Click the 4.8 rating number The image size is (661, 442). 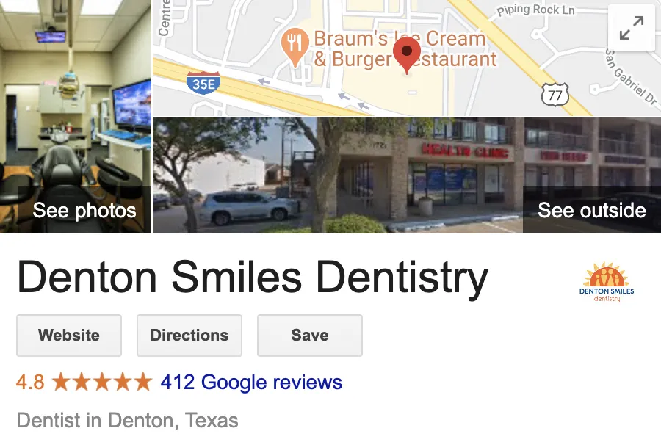pyautogui.click(x=30, y=383)
